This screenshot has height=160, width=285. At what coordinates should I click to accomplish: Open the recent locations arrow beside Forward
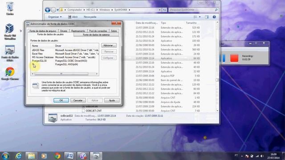[x=57, y=10]
